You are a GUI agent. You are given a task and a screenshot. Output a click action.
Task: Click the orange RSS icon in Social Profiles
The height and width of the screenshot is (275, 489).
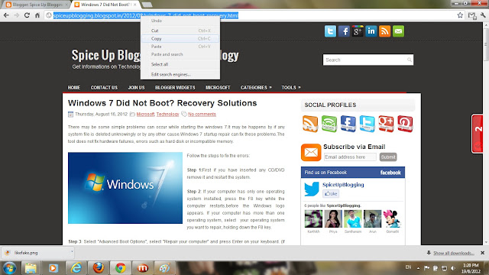pyautogui.click(x=310, y=124)
